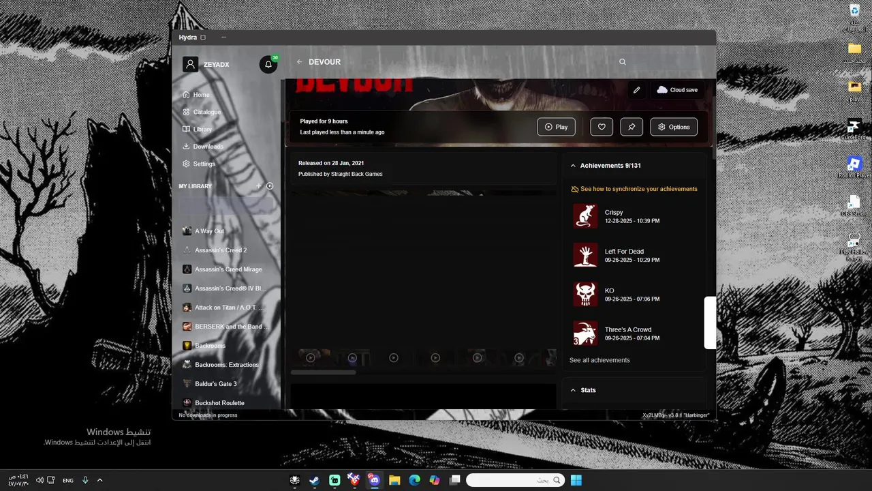Click the Left For Dead achievement icon
Image resolution: width=872 pixels, height=491 pixels.
[x=585, y=255]
